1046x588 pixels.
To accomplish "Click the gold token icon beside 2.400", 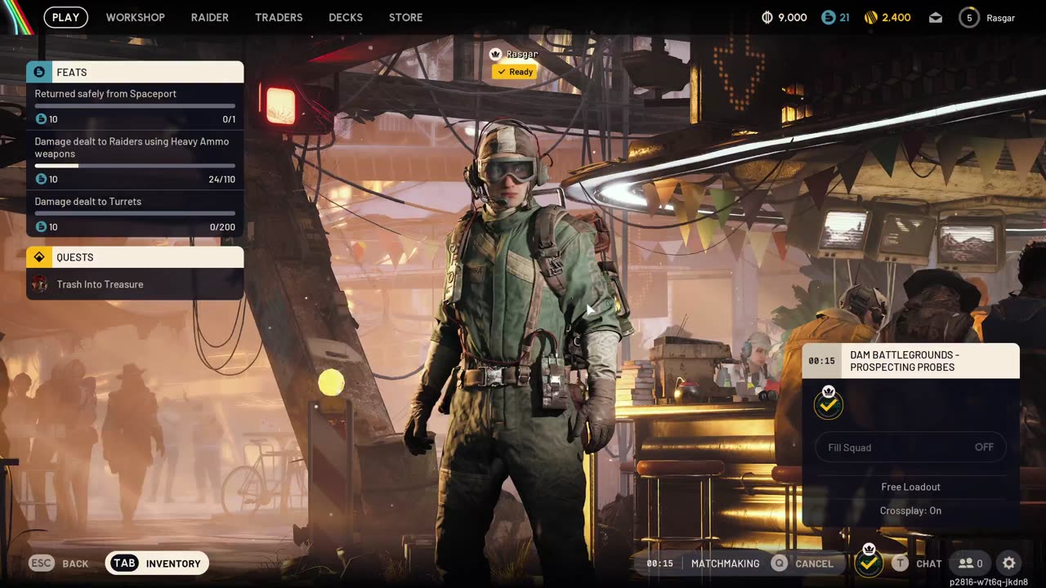I will 871,17.
